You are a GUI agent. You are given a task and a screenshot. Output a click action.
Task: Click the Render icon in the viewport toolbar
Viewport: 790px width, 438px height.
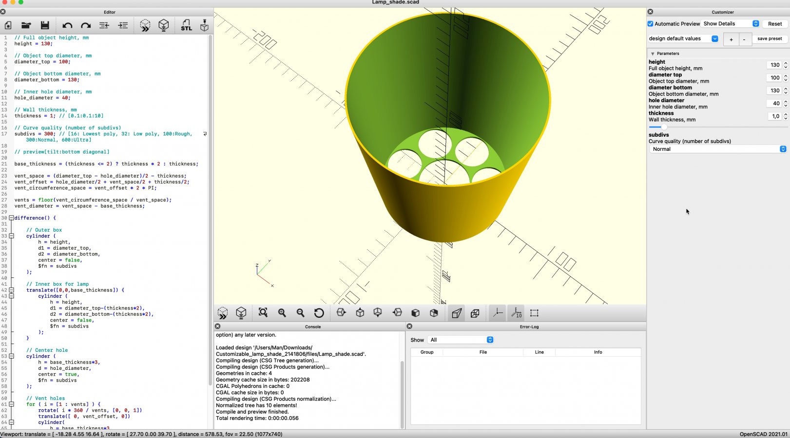[x=241, y=313]
